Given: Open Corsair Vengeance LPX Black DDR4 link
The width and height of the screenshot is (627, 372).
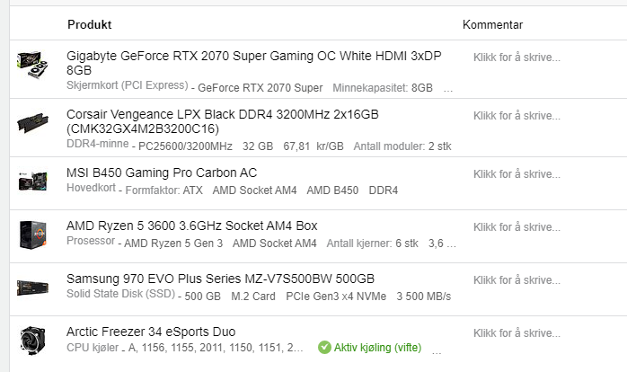Looking at the screenshot, I should pos(223,121).
